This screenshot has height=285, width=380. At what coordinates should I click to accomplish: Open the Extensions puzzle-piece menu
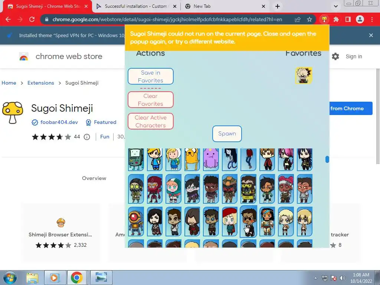click(336, 19)
